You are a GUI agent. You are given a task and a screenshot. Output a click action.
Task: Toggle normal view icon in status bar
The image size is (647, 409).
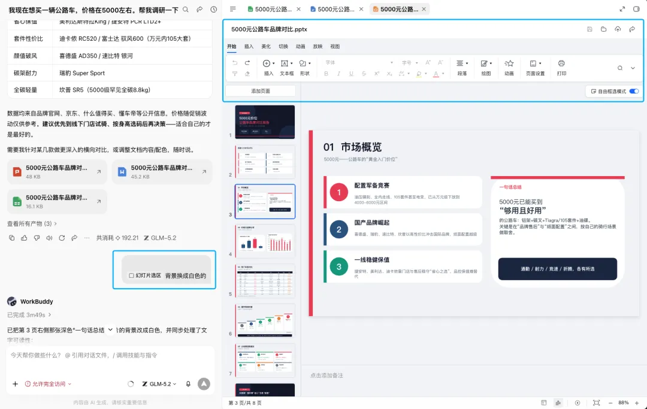(x=544, y=403)
